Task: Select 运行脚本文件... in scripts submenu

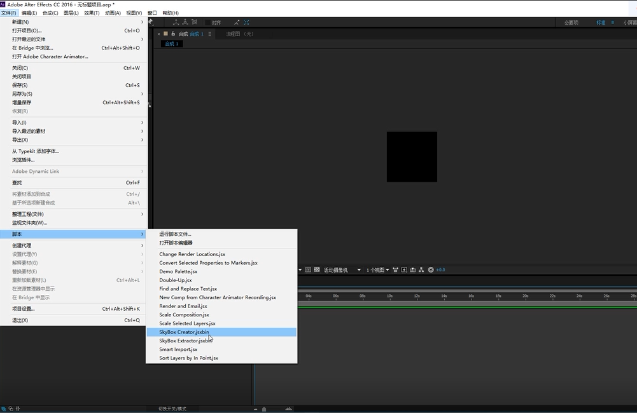Action: pos(221,234)
